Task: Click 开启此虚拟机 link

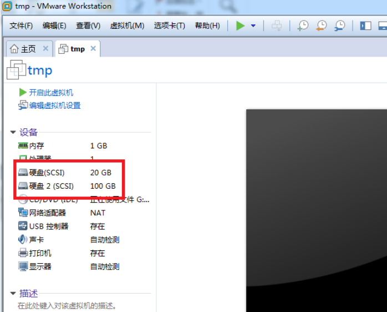Action: point(50,93)
